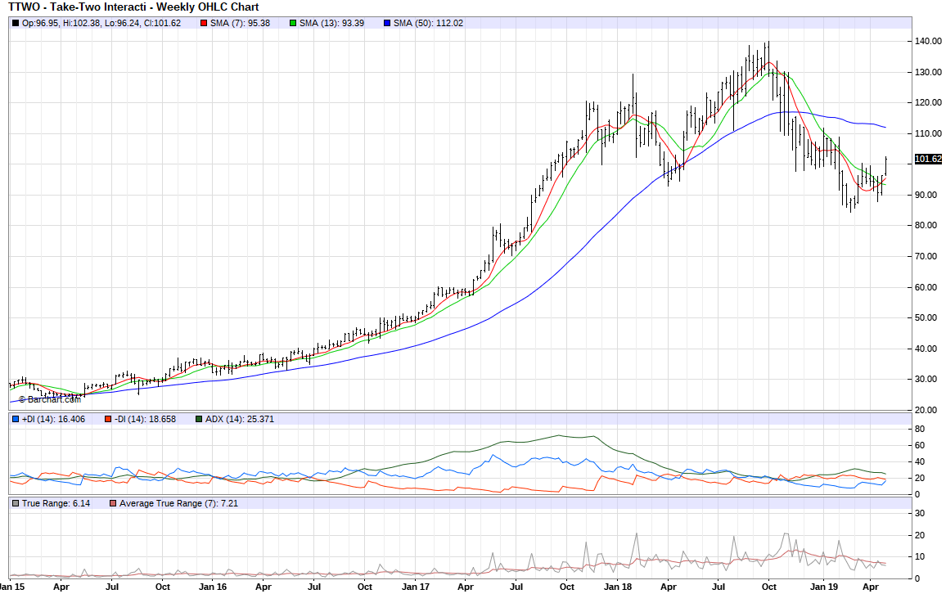Select the 'Average True Range (7): 7.21' label
Viewport: 946px width, 612px height.
click(x=178, y=503)
